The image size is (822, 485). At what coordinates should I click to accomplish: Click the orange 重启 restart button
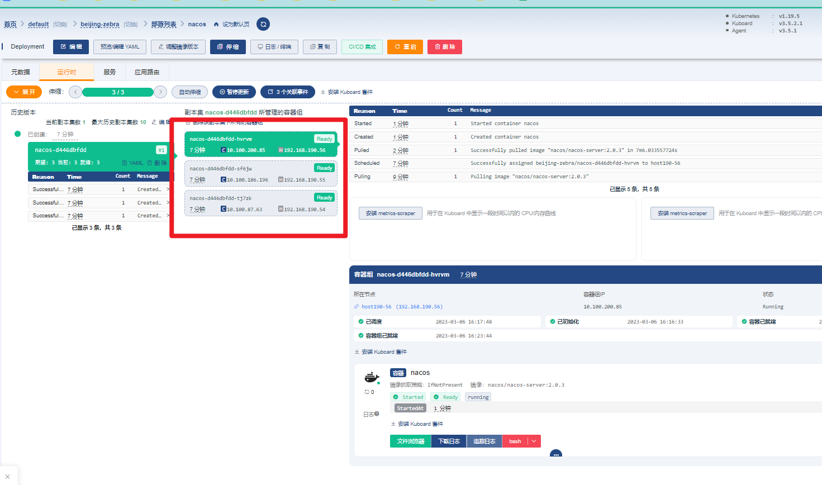pos(405,47)
